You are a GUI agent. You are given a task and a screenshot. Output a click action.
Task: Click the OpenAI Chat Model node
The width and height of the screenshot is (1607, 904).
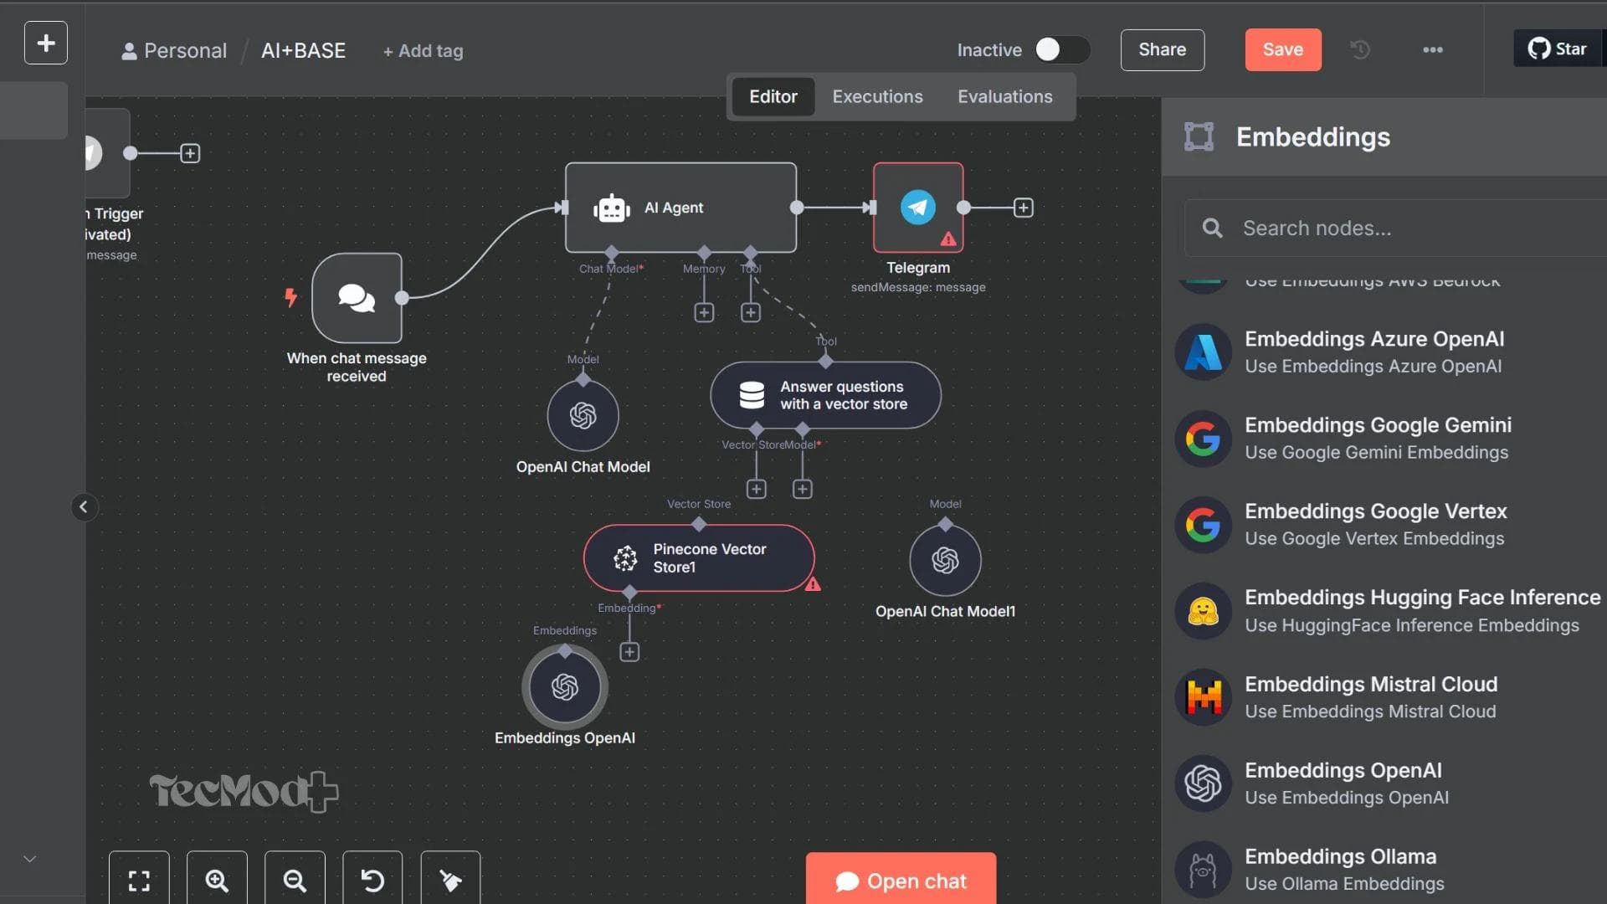(x=583, y=414)
